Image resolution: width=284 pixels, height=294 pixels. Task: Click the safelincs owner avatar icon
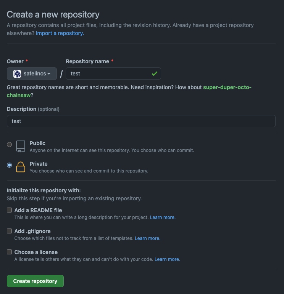point(17,73)
